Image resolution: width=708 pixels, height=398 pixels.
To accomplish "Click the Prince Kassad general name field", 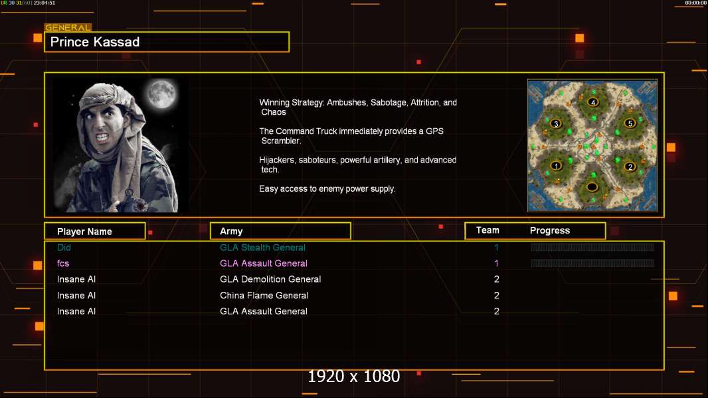I will pyautogui.click(x=167, y=42).
